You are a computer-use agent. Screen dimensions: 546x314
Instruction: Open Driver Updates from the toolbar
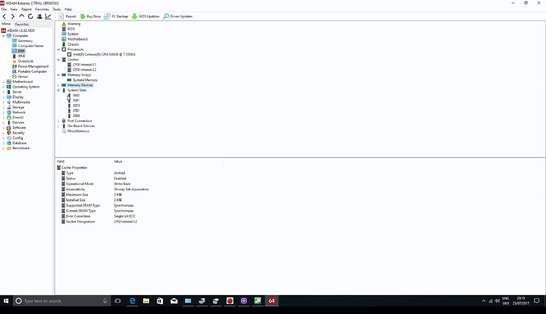pyautogui.click(x=178, y=16)
